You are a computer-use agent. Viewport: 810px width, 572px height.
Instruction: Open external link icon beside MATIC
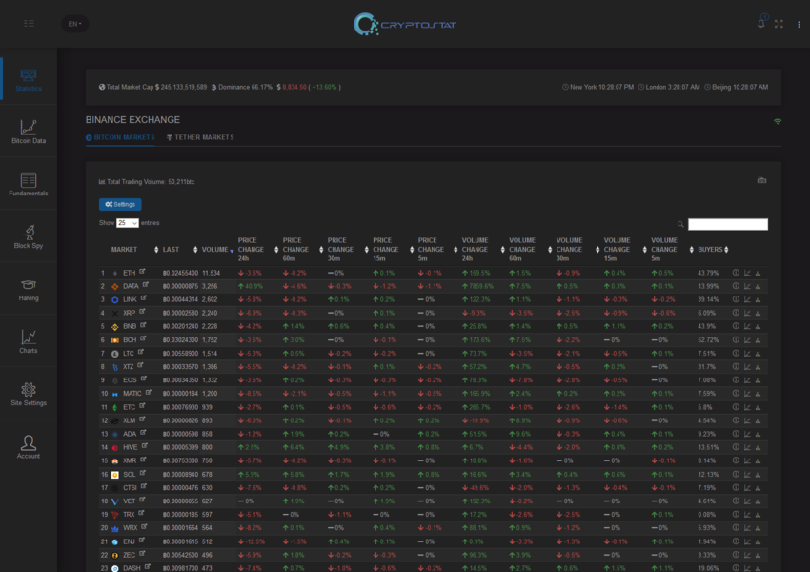tap(149, 392)
